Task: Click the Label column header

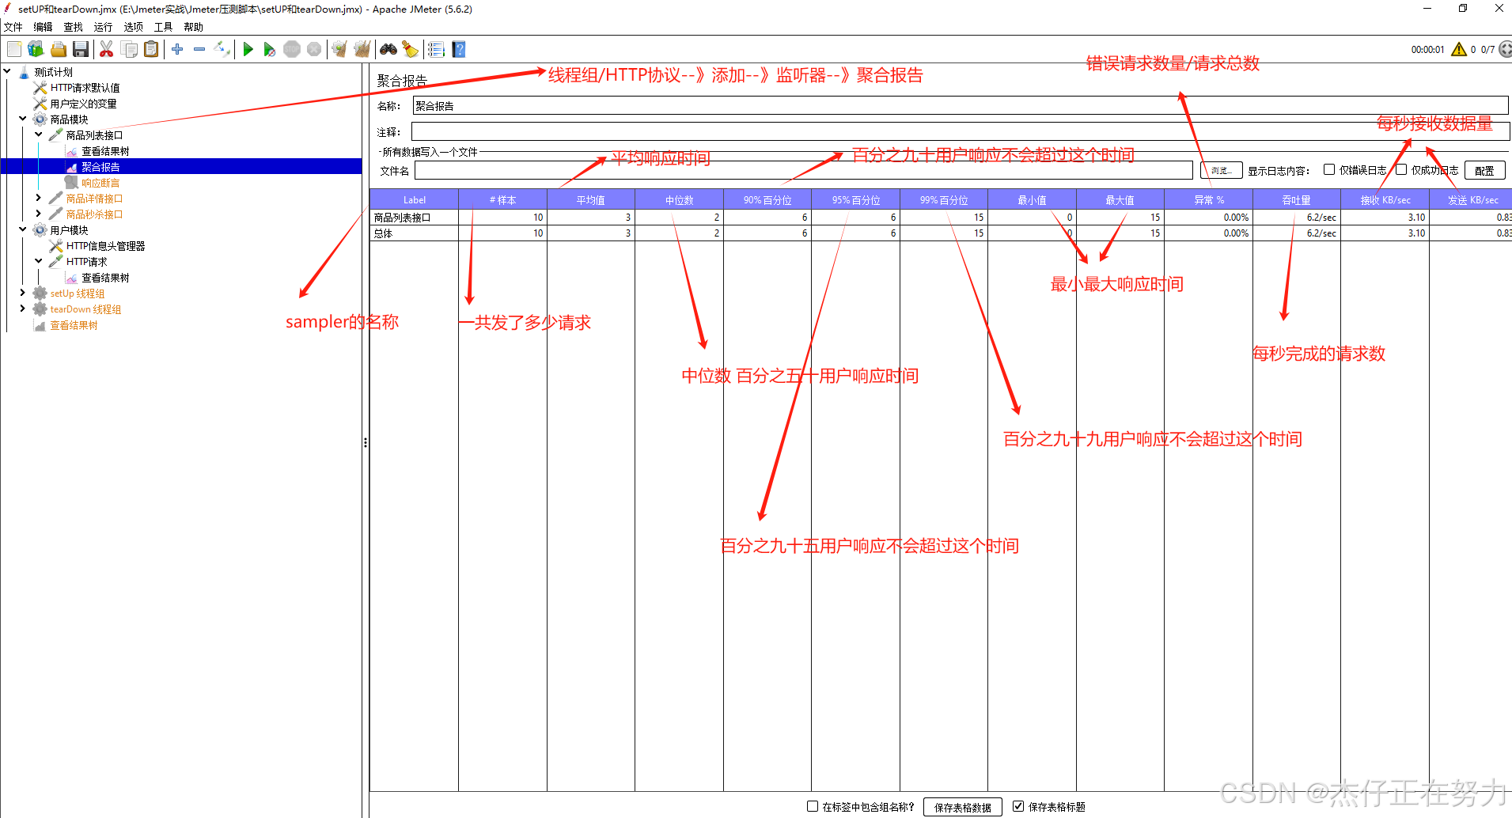Action: (414, 200)
